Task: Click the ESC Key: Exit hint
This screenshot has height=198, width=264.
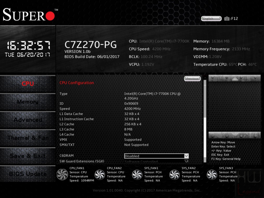Action: point(220,155)
